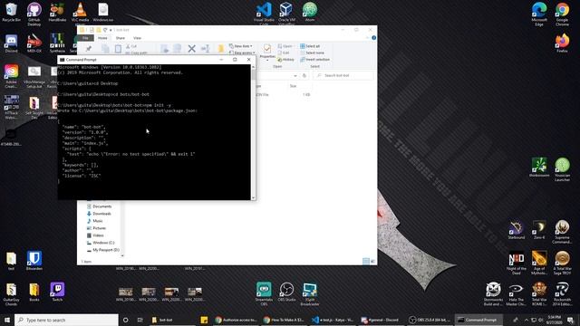Switch to the Command Prompt taskbar button
Image resolution: width=580 pixels, height=326 pixels.
coord(478,320)
